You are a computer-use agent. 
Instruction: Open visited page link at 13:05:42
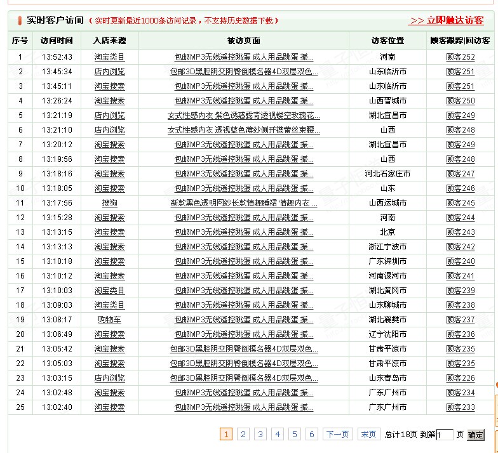244,349
